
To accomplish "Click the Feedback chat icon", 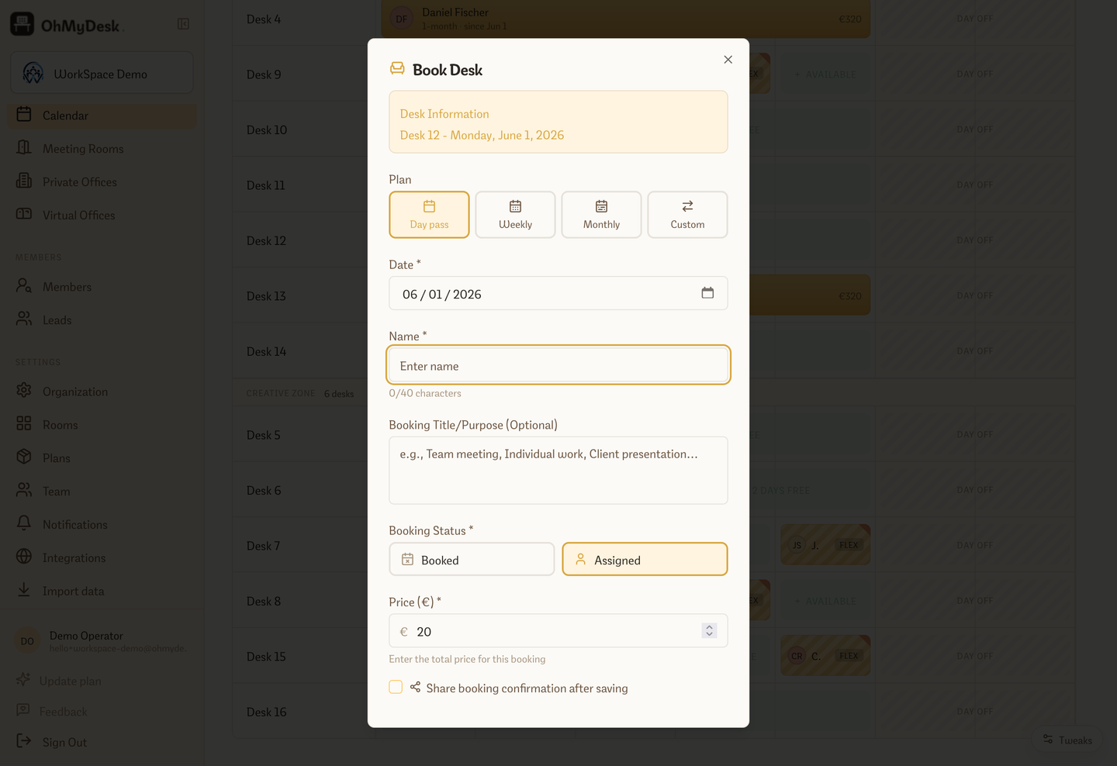I will click(24, 710).
